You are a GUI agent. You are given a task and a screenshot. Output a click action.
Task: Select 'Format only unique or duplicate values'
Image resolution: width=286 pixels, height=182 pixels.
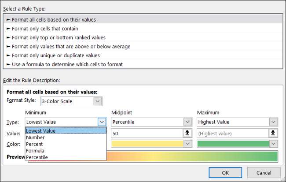pyautogui.click(x=56, y=56)
